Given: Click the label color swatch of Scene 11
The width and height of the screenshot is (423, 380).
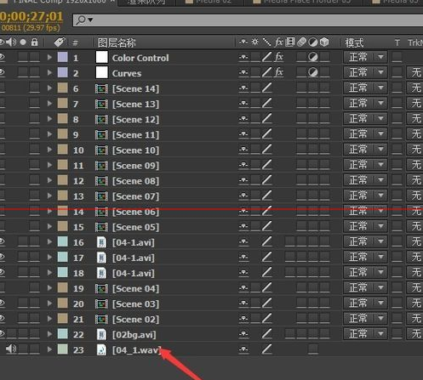Looking at the screenshot, I should point(63,134).
